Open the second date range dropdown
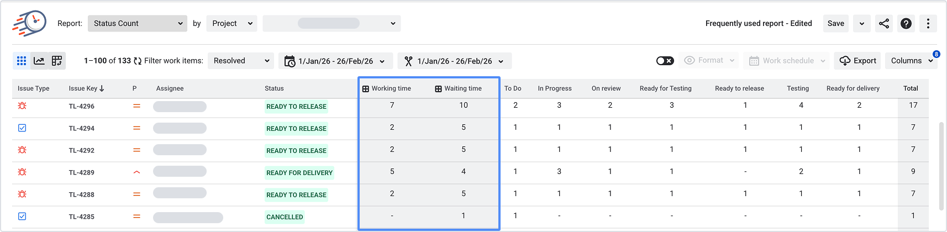 [455, 61]
